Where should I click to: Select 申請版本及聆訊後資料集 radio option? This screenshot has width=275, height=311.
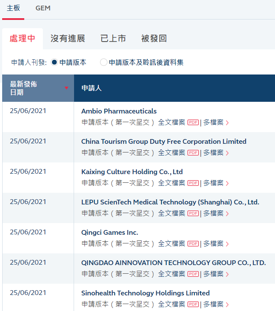tap(104, 62)
